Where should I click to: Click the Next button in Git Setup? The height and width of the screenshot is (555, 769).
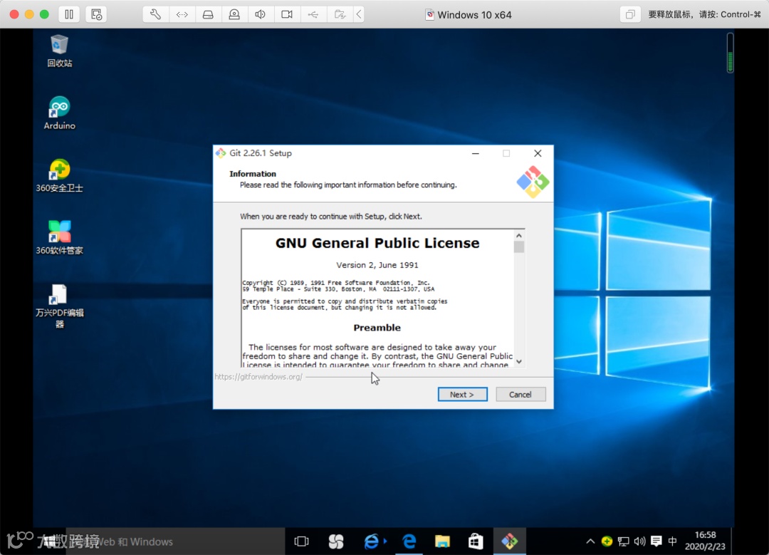click(462, 394)
